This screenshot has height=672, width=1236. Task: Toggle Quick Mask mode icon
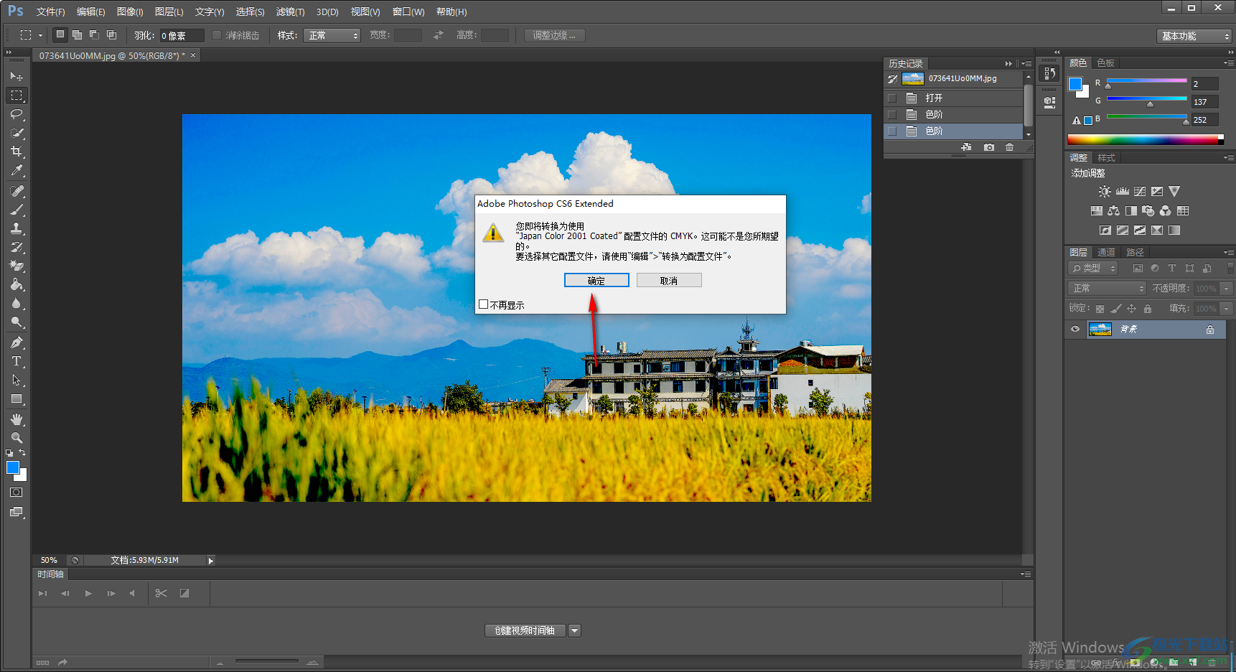[17, 493]
